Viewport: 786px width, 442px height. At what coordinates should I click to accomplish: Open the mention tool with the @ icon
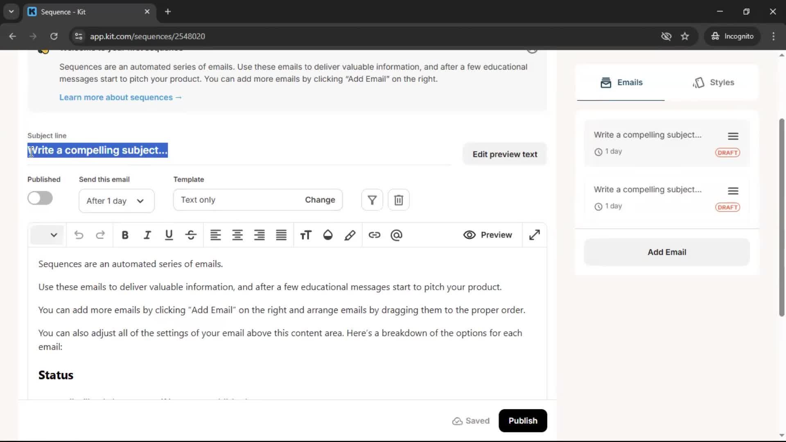[x=396, y=235]
